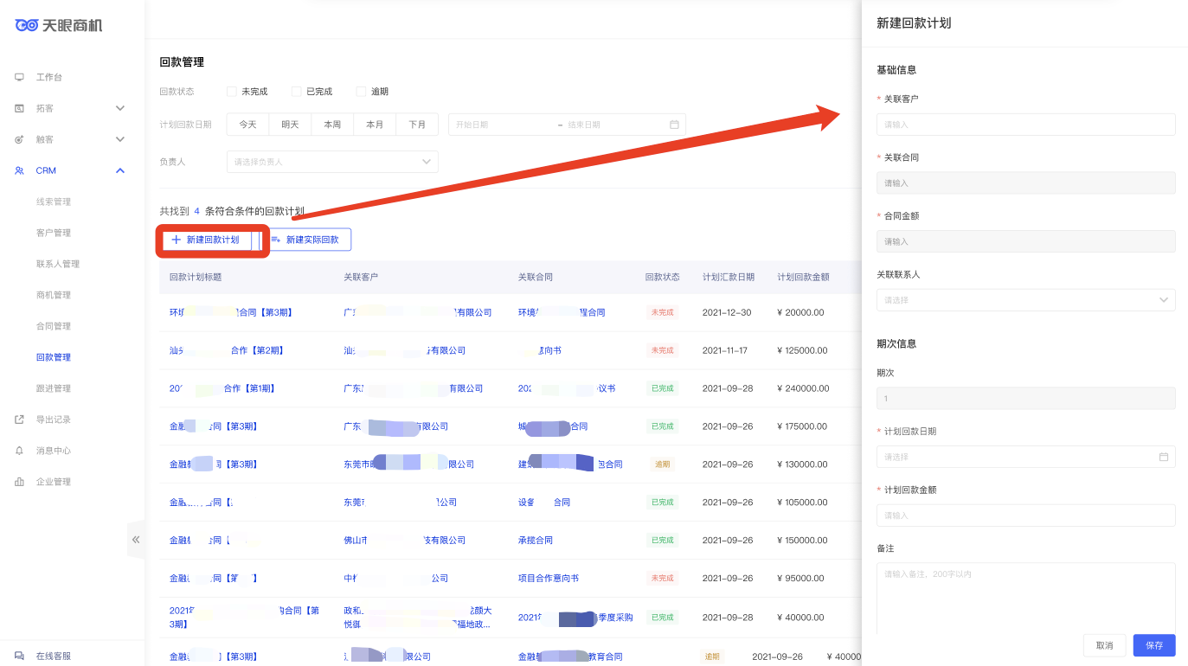Click calendar icon in date range filter
Viewport: 1188px width, 666px height.
click(x=674, y=125)
